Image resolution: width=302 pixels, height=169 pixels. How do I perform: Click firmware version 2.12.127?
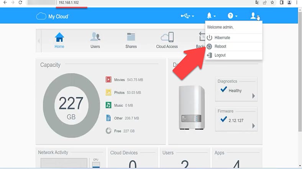(x=236, y=121)
